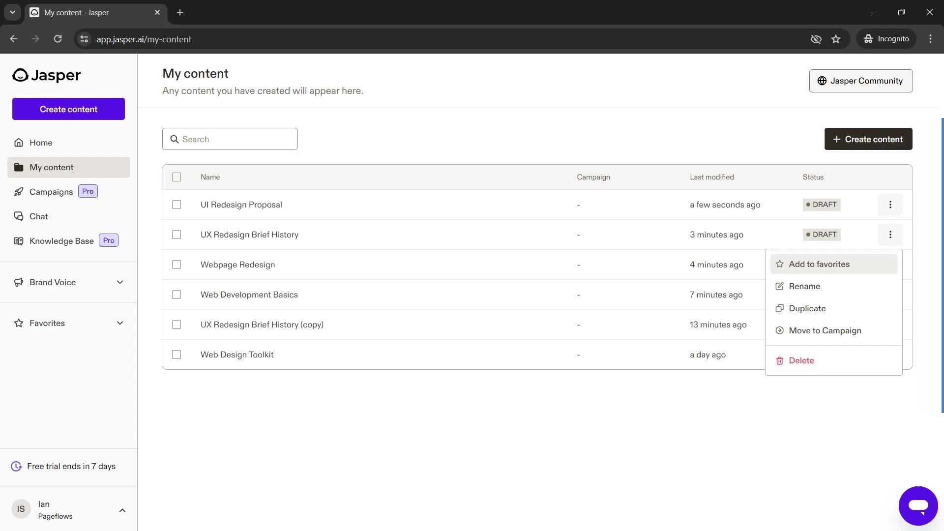
Task: Click Rename in the context menu
Action: coord(804,286)
